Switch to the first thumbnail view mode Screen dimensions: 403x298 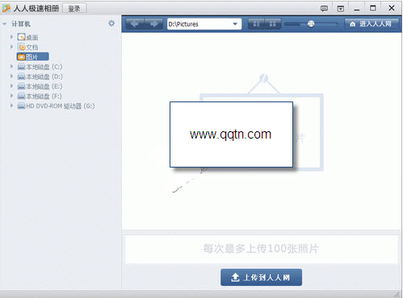256,24
